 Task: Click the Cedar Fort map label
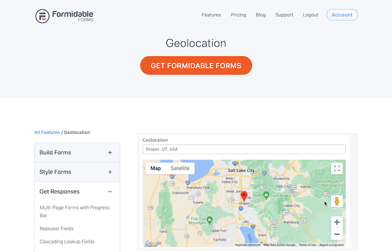click(x=218, y=231)
